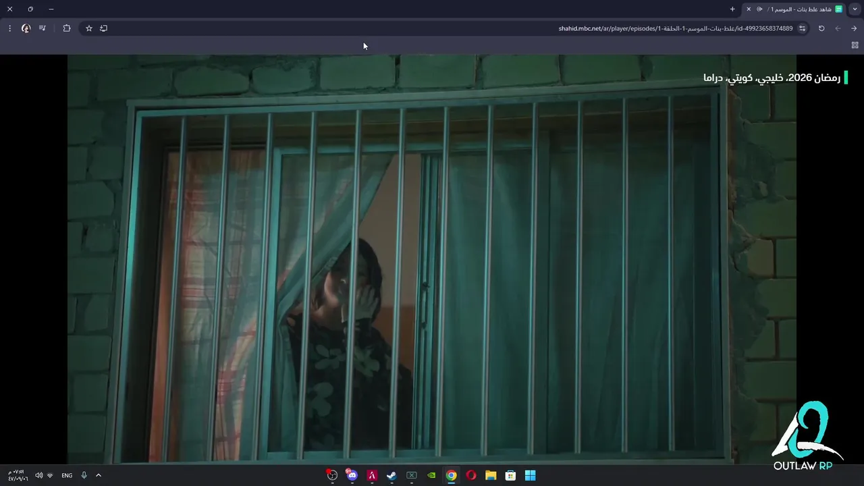Open site information tune icon in address bar
Screen dimensions: 864x486
(x=802, y=28)
